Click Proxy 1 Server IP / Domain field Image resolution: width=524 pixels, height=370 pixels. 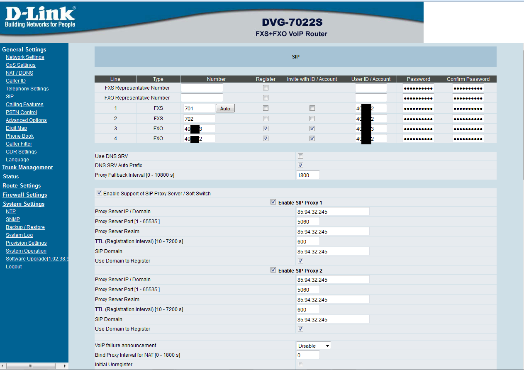pos(333,212)
